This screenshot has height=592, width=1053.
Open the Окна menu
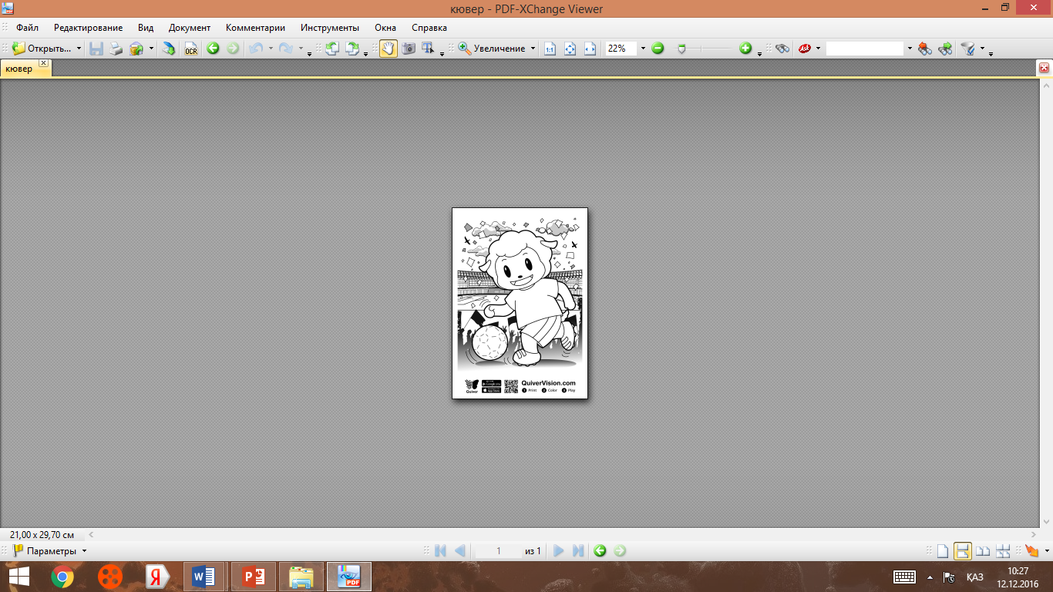point(385,28)
